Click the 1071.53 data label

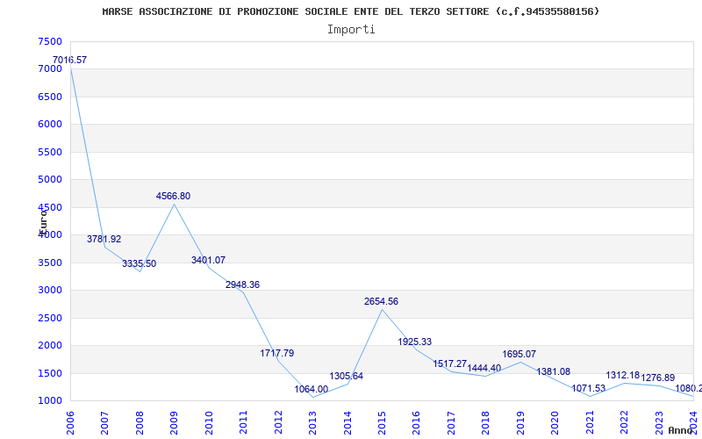click(x=589, y=388)
